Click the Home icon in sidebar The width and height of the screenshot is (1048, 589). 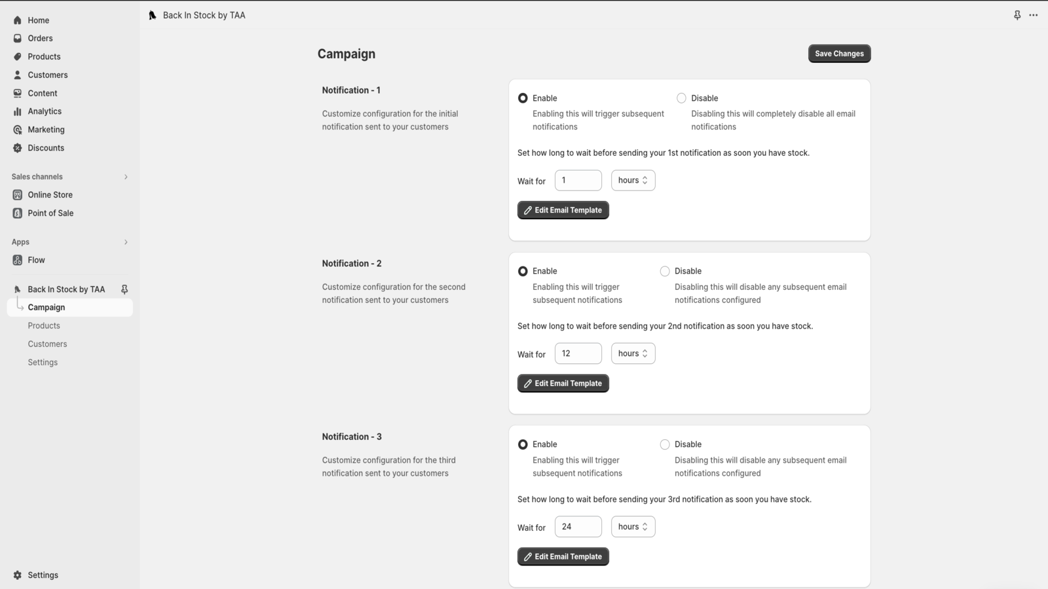click(18, 20)
